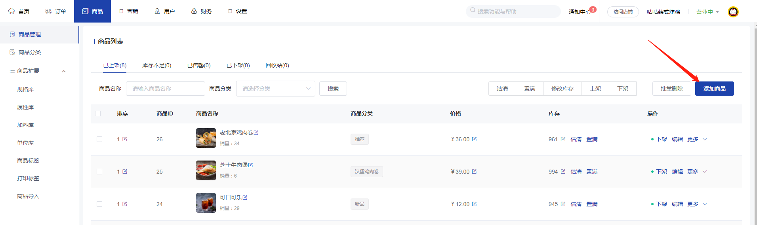This screenshot has width=757, height=225.
Task: Edit the stock icon next to 945
Action: (x=563, y=204)
